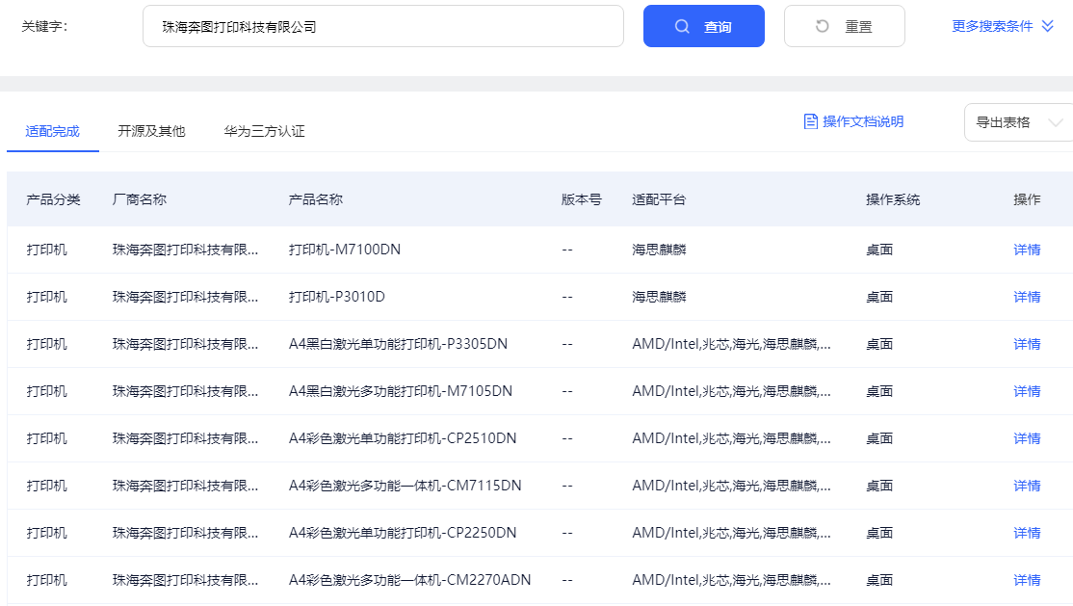Open 详情 for the CM2270ADN row

click(1027, 580)
